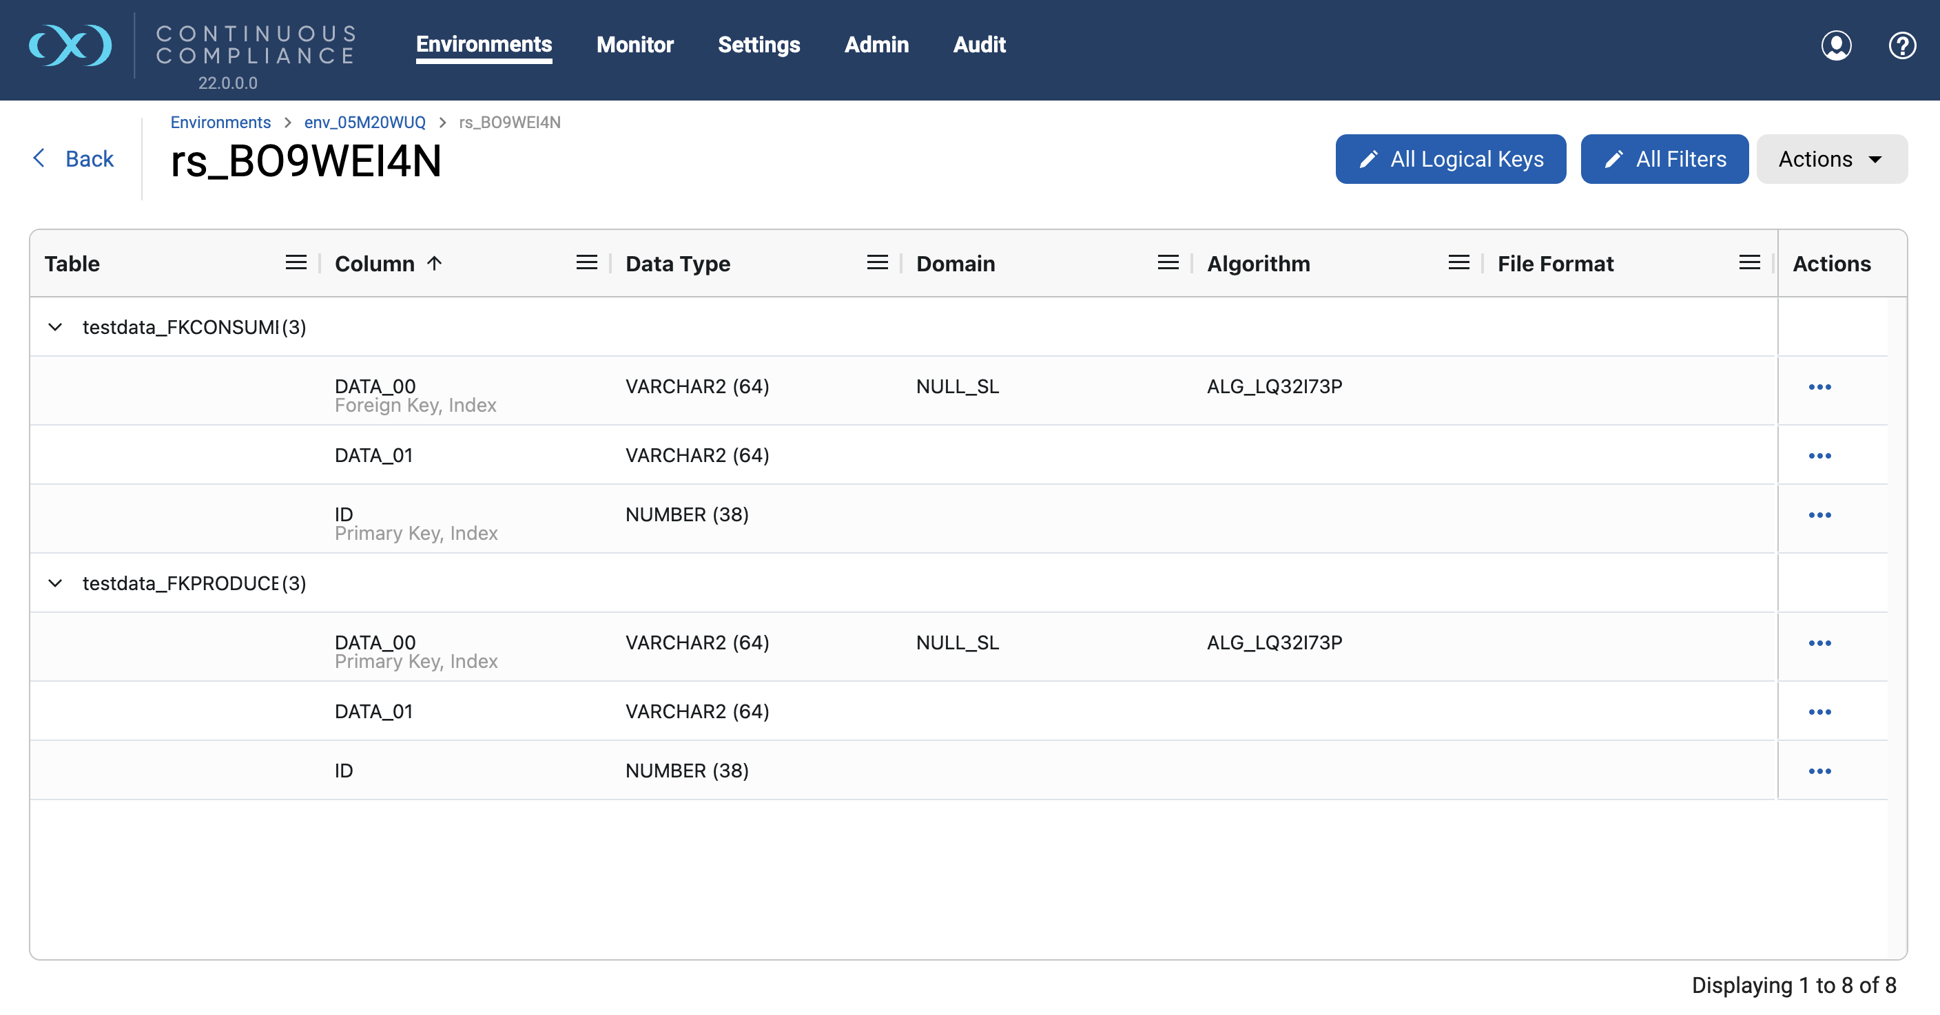The image size is (1940, 1015).
Task: Open the Domain column menu icon
Action: coord(1168,263)
